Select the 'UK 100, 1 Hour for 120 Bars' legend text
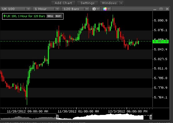Viewport: 173px width, 123px height. 26,16
